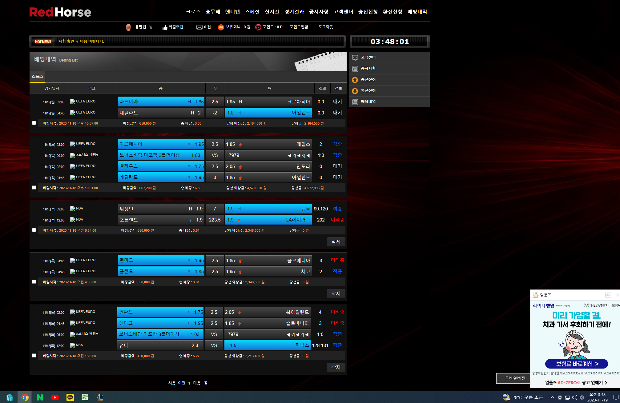This screenshot has width=620, height=403.
Task: Open the envelope messages icon
Action: [199, 27]
